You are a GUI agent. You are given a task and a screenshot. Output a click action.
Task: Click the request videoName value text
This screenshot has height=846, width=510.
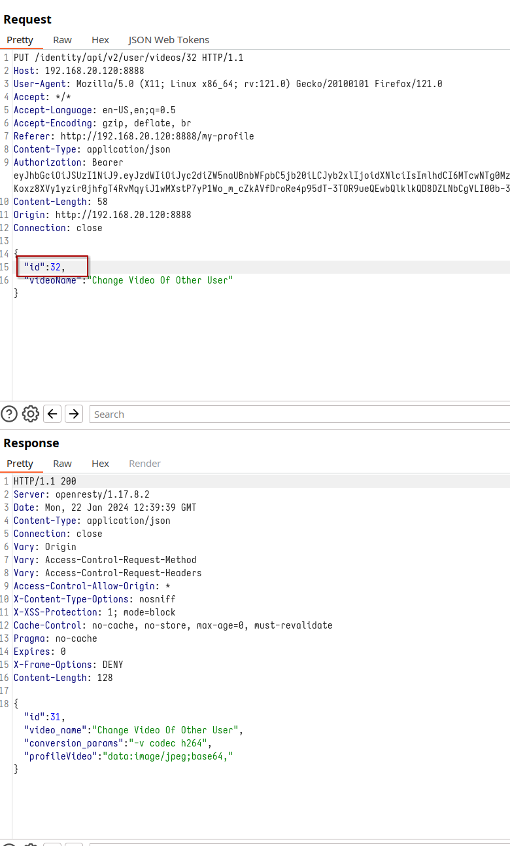click(161, 280)
